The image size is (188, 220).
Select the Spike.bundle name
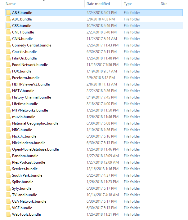[x=23, y=182]
